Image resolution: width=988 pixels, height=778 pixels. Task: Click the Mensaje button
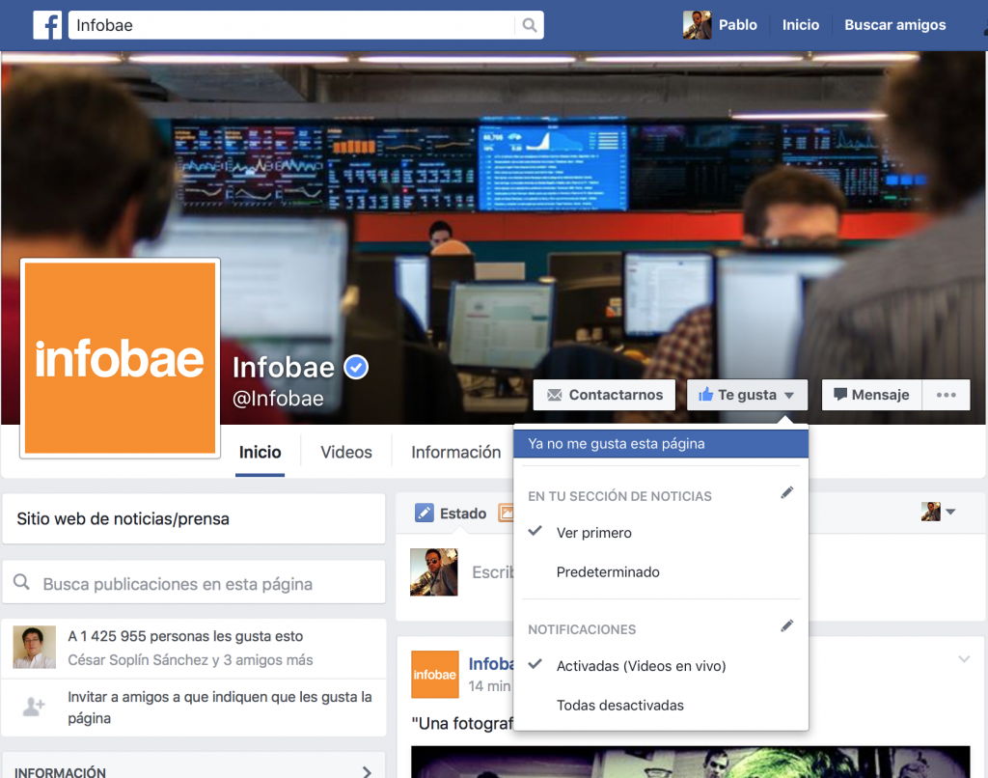(x=871, y=395)
